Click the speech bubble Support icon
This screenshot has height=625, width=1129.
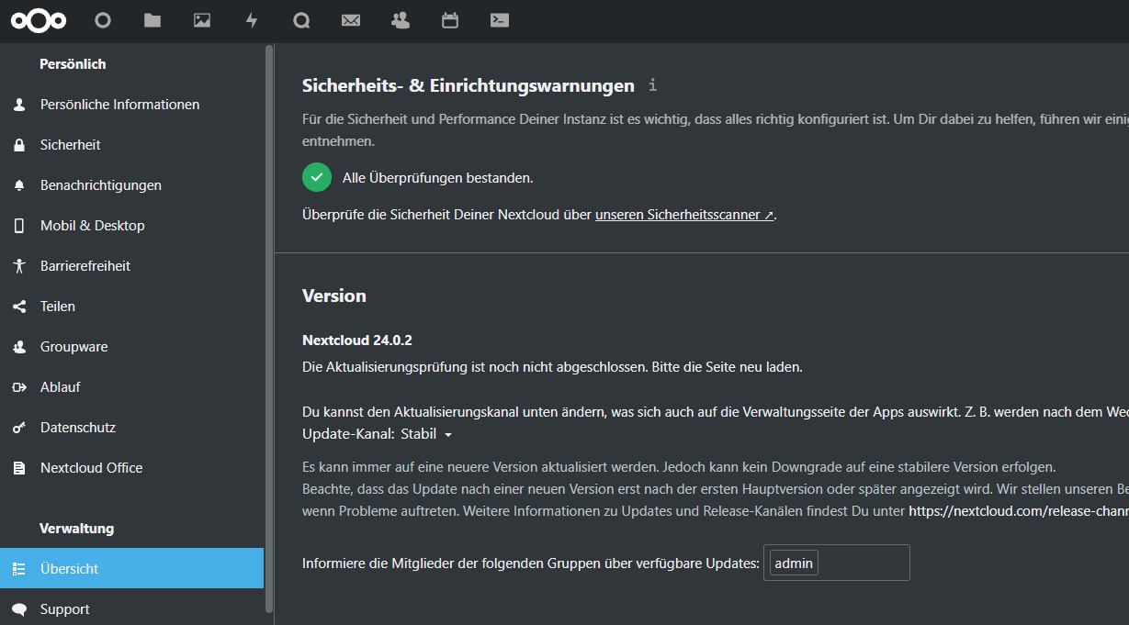[x=19, y=609]
